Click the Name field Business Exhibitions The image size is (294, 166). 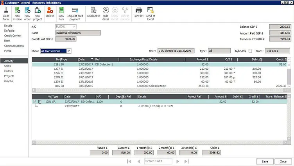[x=78, y=33]
